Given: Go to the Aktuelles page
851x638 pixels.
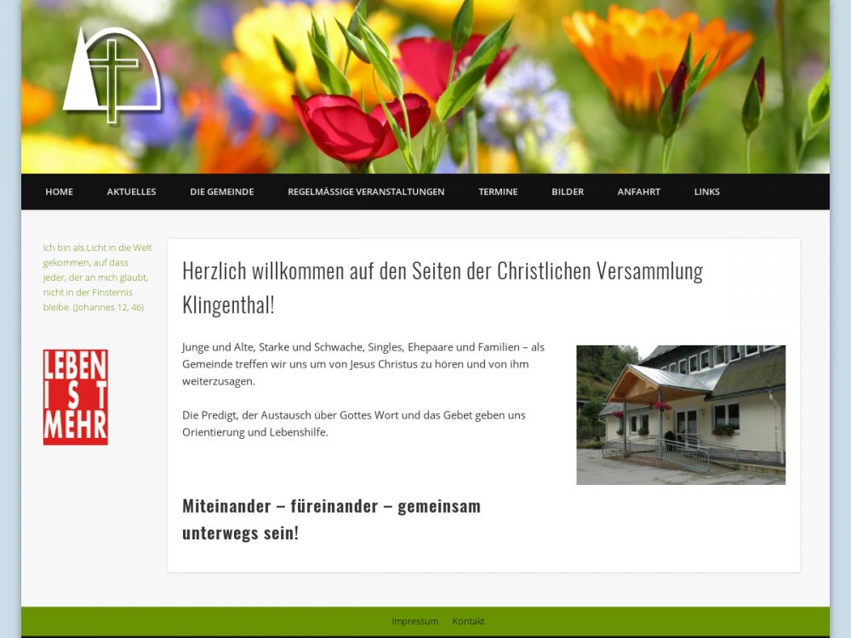Looking at the screenshot, I should [x=131, y=191].
